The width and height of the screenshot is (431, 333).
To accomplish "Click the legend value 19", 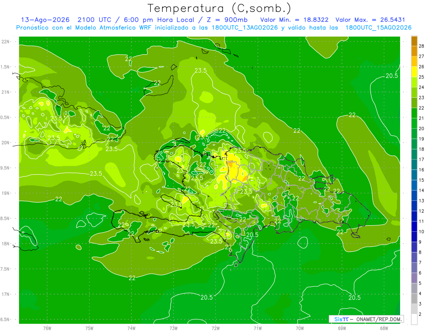I will (422, 139).
